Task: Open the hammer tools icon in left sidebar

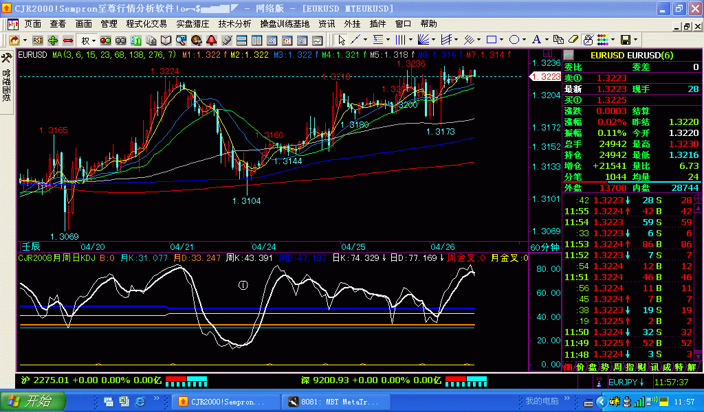Action: pyautogui.click(x=6, y=58)
